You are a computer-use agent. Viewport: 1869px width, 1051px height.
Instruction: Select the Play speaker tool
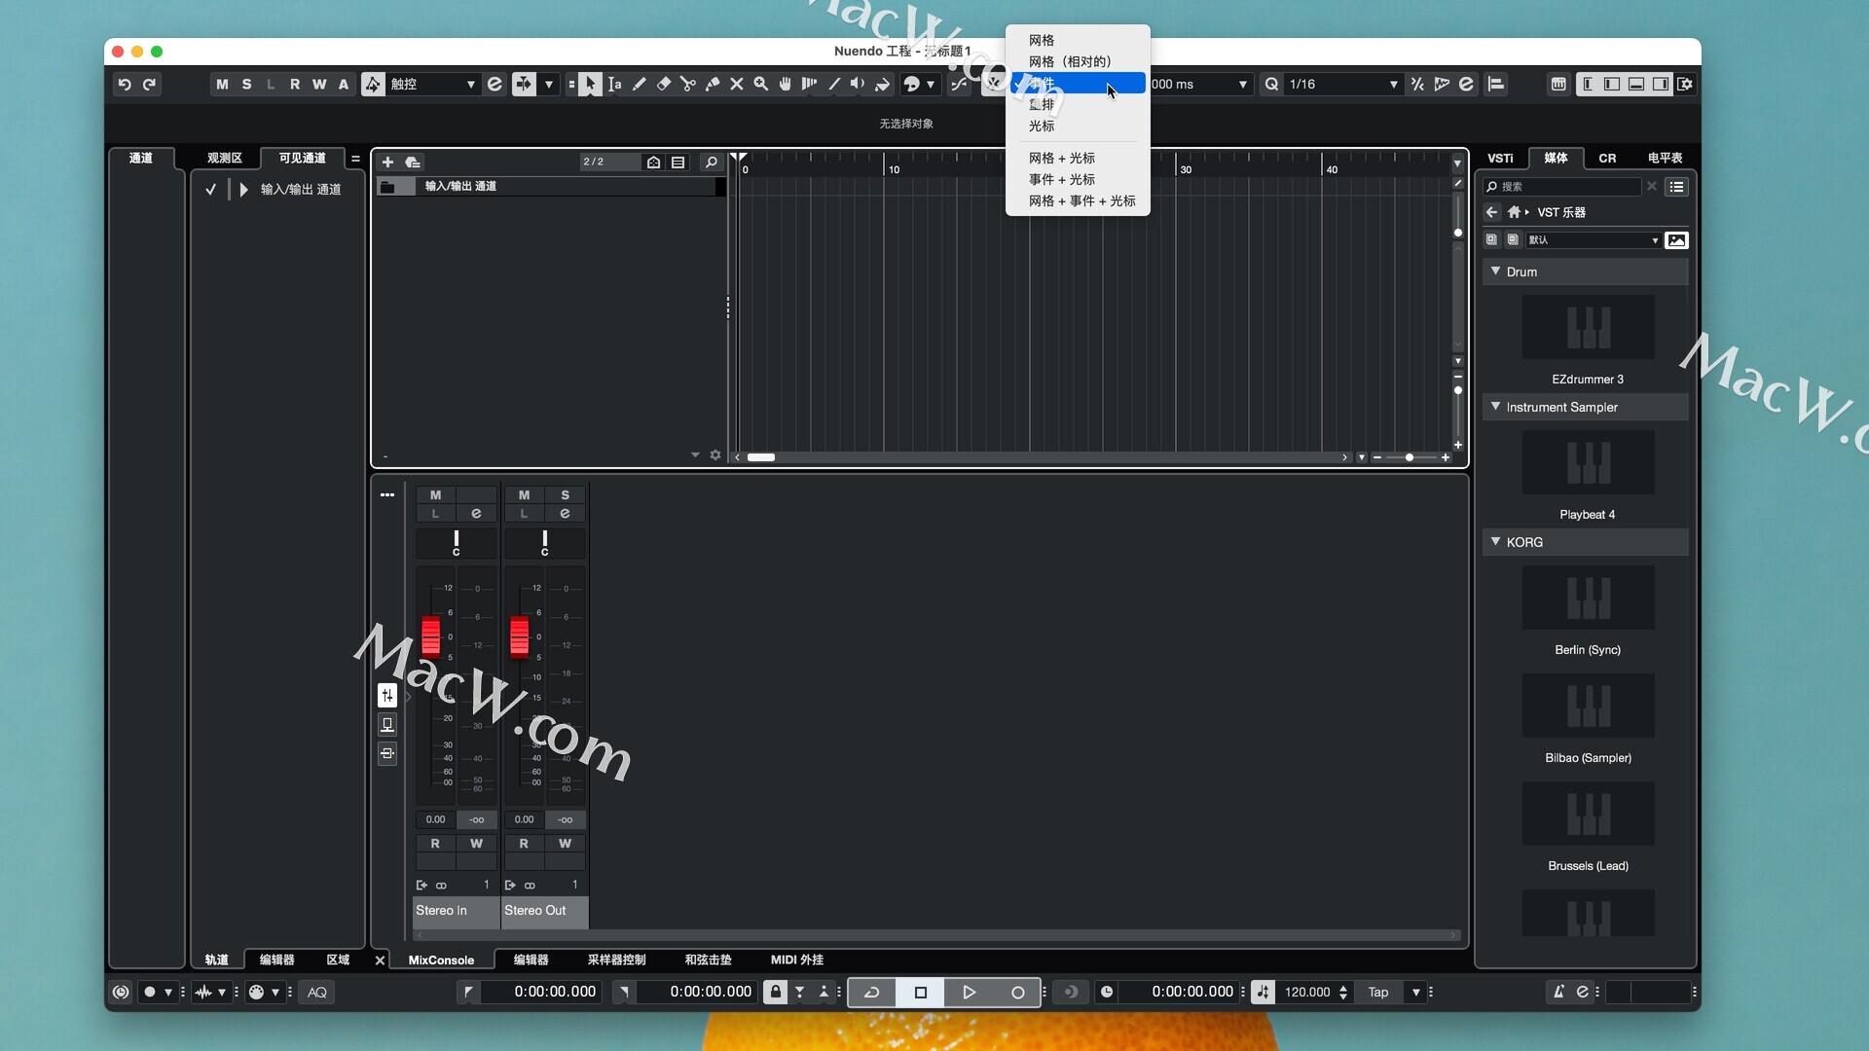pyautogui.click(x=858, y=85)
